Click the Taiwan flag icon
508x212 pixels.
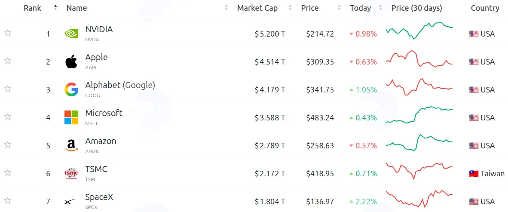(x=474, y=173)
